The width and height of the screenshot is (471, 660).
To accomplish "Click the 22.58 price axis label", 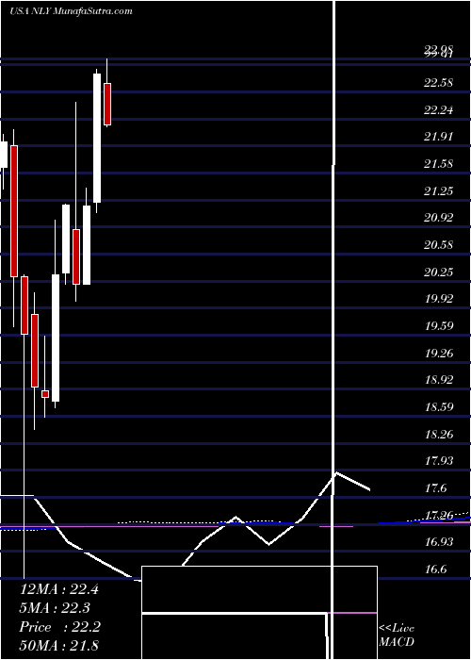I will pyautogui.click(x=439, y=83).
